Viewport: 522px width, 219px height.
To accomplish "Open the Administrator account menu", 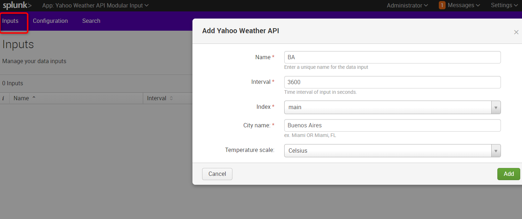I will [407, 5].
